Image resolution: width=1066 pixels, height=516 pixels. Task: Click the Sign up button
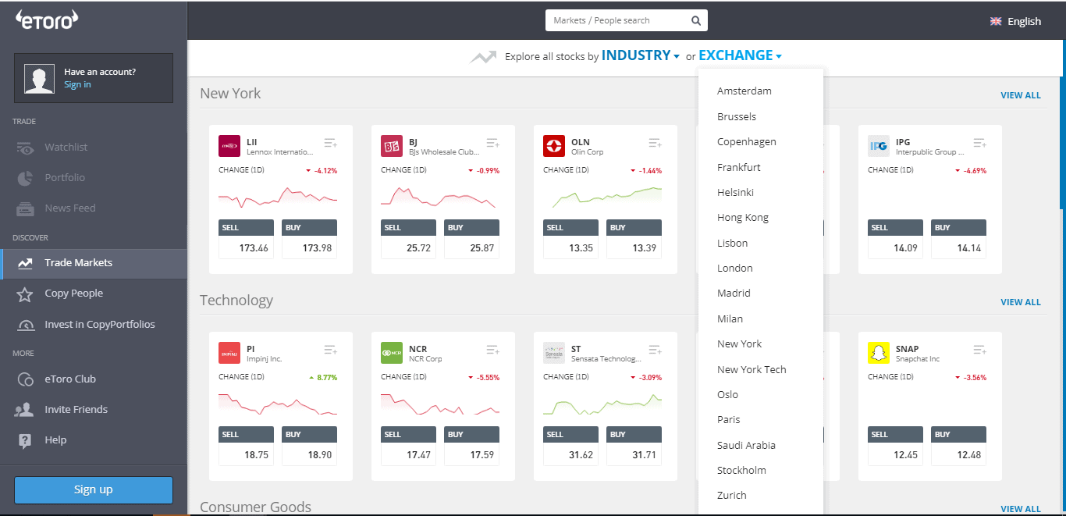click(94, 490)
